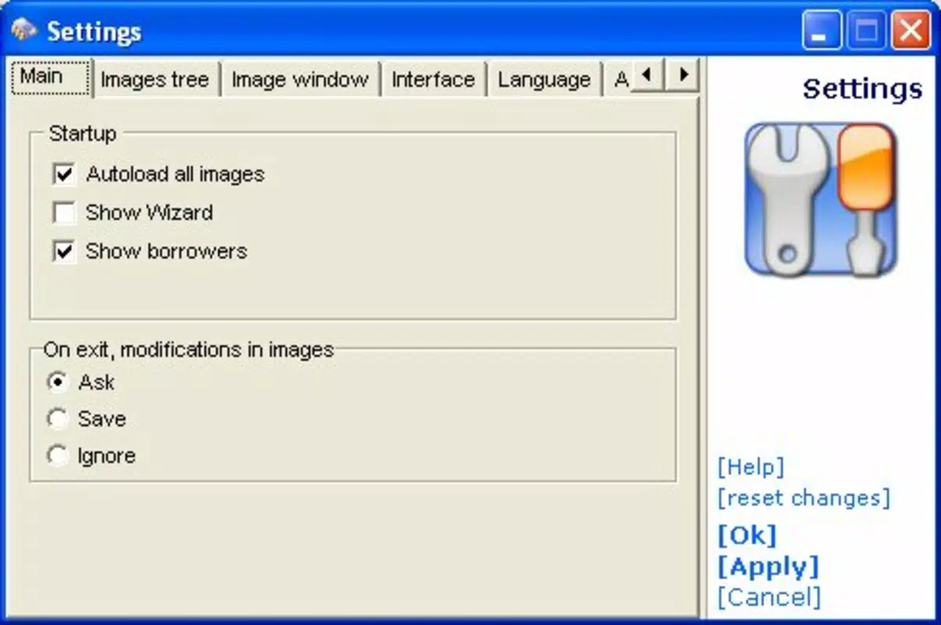Click the wrench and screwdriver Settings icon
941x625 pixels.
821,199
